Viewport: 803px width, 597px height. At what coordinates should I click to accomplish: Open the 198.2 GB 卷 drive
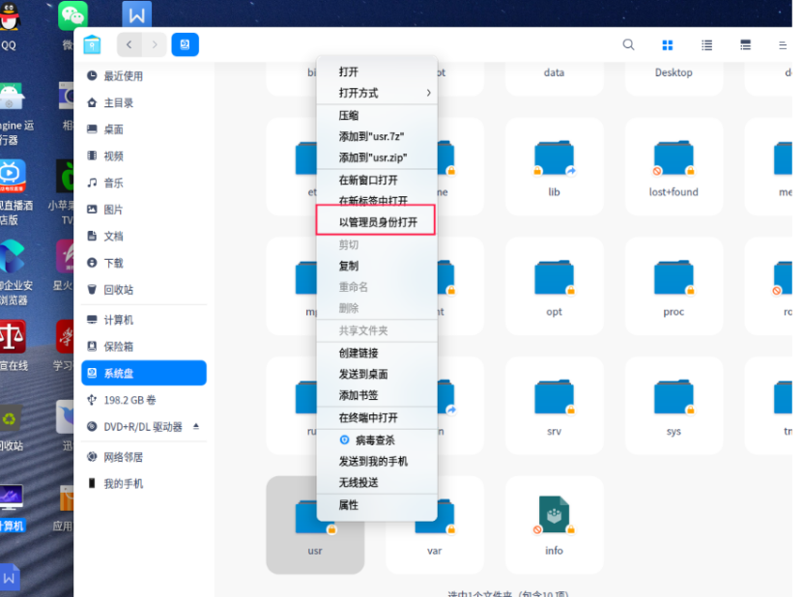coord(129,399)
